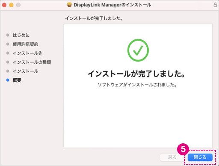This screenshot has height=166, width=219.
Task: Select the インストール step in sidebar
Action: click(25, 71)
